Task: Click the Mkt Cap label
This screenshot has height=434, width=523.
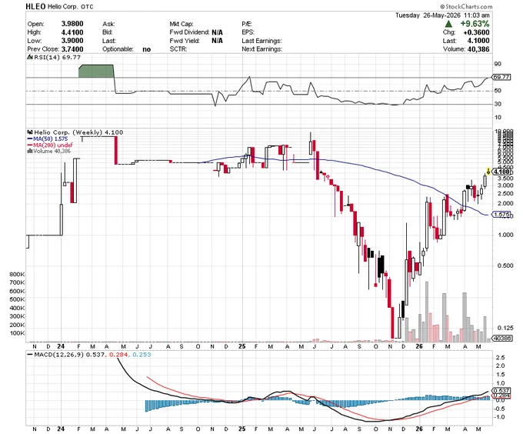Action: [x=181, y=24]
